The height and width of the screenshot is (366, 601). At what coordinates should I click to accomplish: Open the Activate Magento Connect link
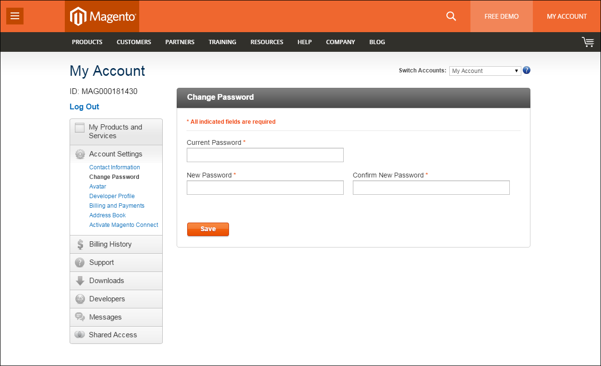pyautogui.click(x=124, y=225)
